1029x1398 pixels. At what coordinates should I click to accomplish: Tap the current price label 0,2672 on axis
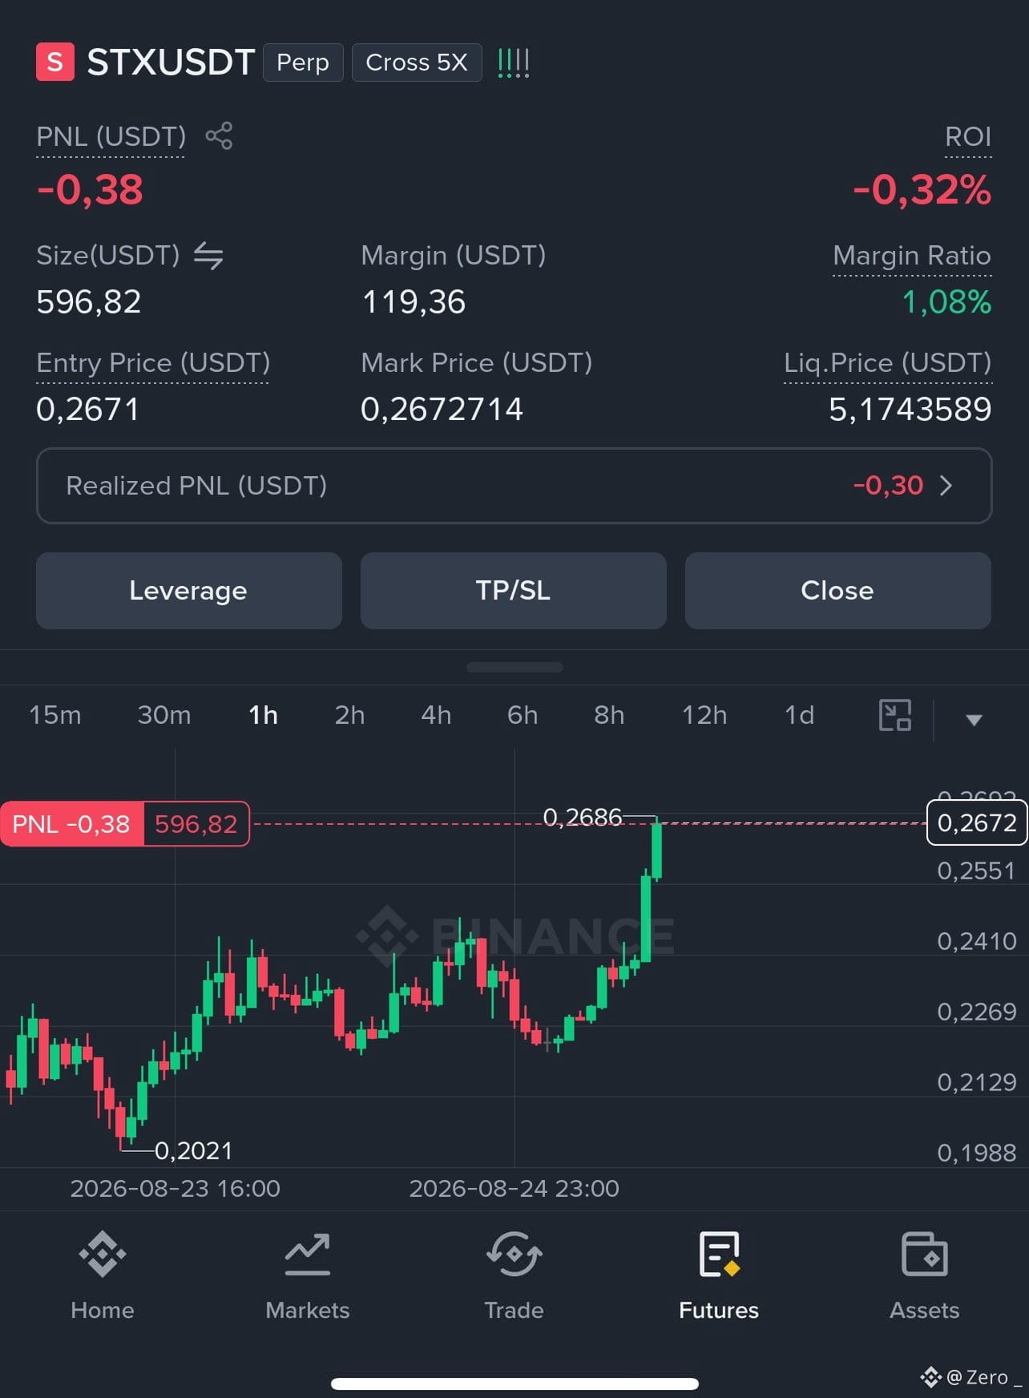tap(977, 822)
